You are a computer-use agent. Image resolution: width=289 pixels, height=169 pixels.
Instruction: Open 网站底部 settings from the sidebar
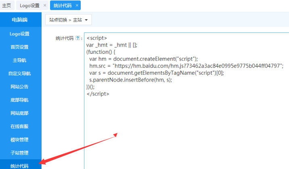pos(20,113)
